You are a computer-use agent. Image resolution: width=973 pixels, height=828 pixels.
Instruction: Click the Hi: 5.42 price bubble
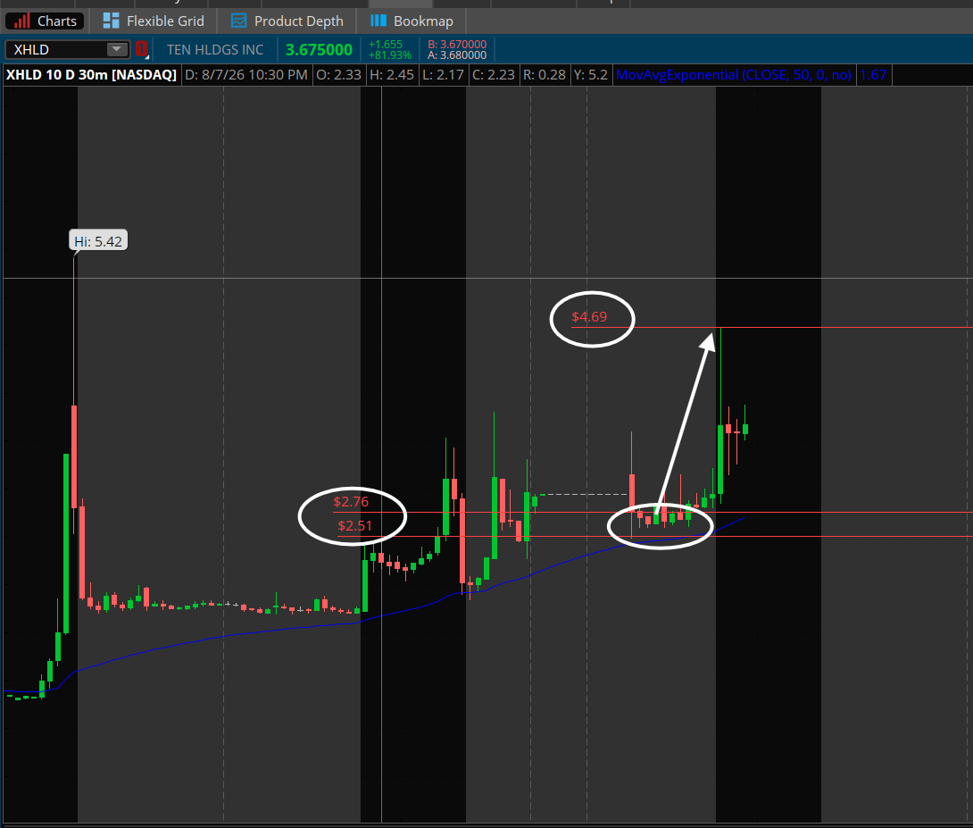point(98,241)
